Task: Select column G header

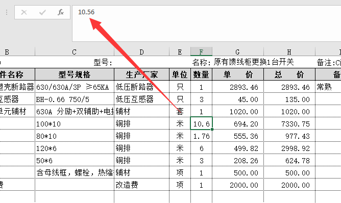Action: [x=238, y=52]
